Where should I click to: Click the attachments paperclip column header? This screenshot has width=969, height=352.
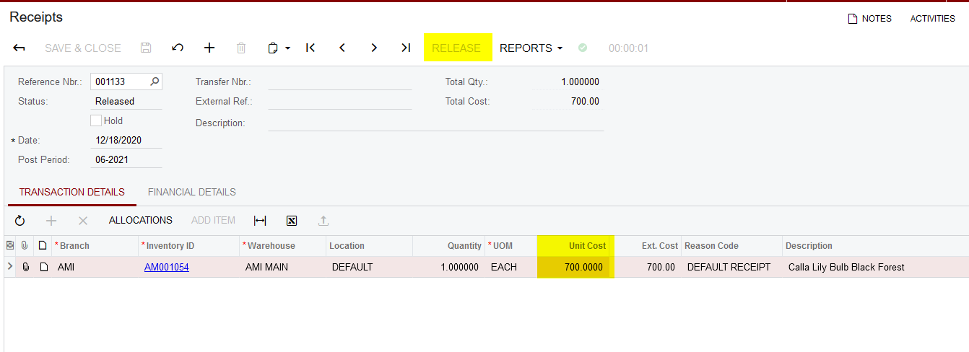25,246
